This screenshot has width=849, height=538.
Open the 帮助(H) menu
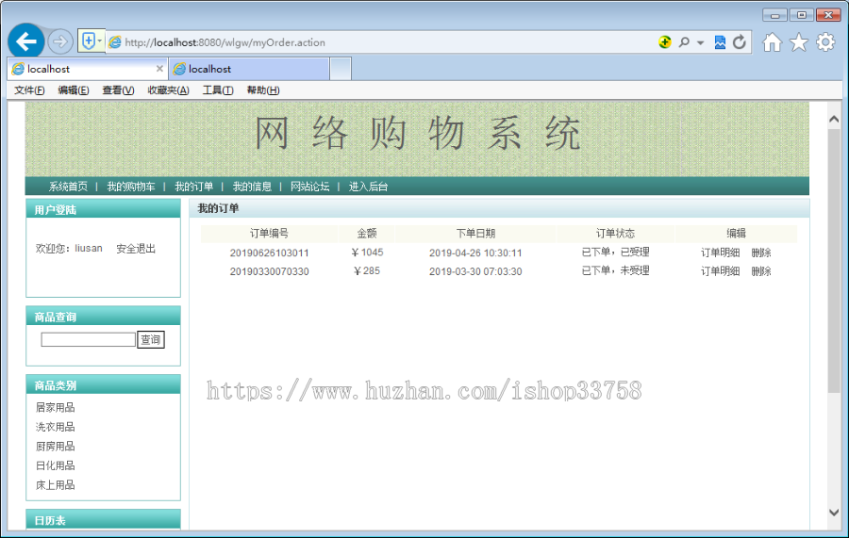click(263, 90)
